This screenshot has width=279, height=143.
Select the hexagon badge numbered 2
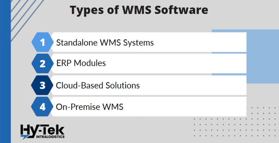click(42, 64)
